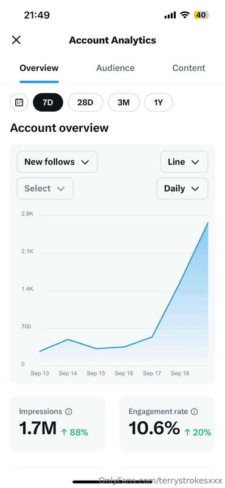Open the Line chart type dropdown
Image resolution: width=225 pixels, height=488 pixels.
click(184, 162)
